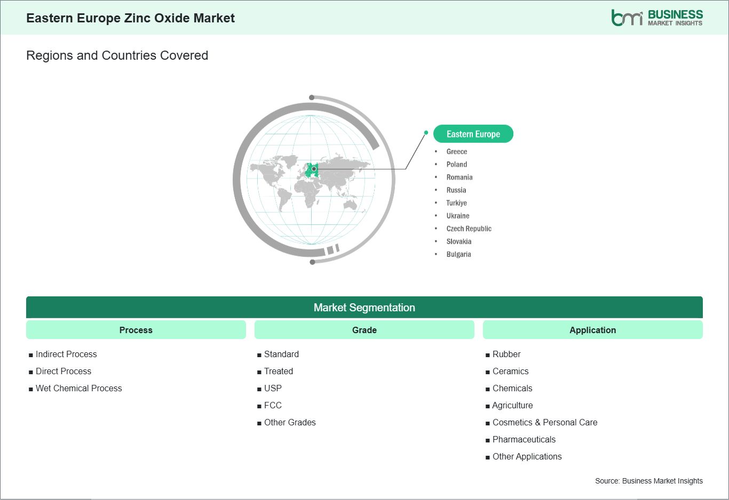729x500 pixels.
Task: Click 'Standard' under Grade
Action: (281, 354)
